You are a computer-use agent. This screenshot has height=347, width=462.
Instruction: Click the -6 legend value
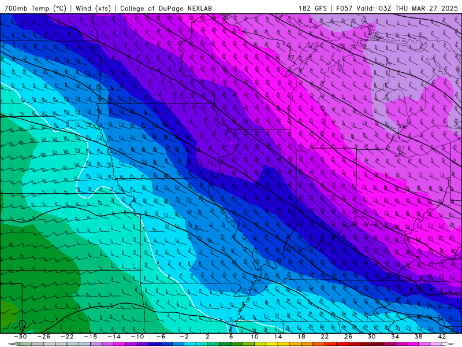pos(161,337)
